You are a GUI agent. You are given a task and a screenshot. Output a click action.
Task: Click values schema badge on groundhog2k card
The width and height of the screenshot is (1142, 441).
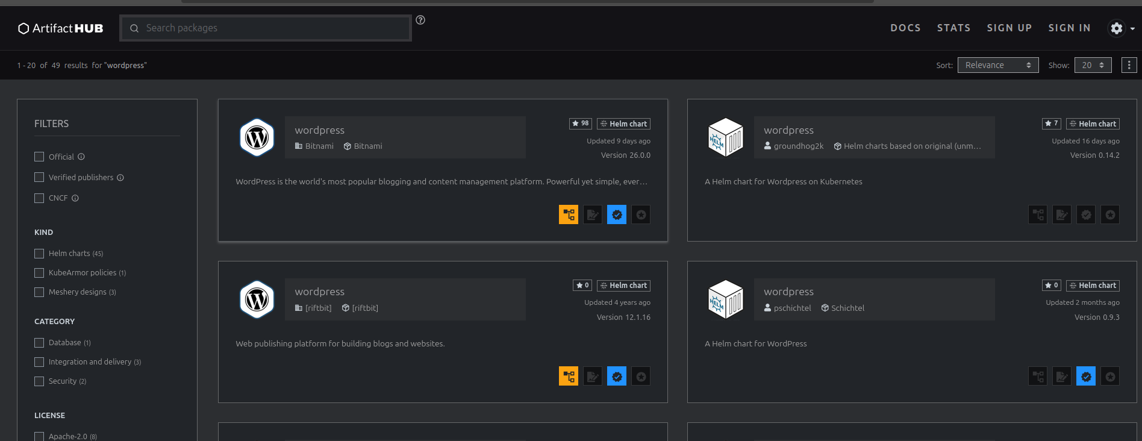pyautogui.click(x=1038, y=214)
